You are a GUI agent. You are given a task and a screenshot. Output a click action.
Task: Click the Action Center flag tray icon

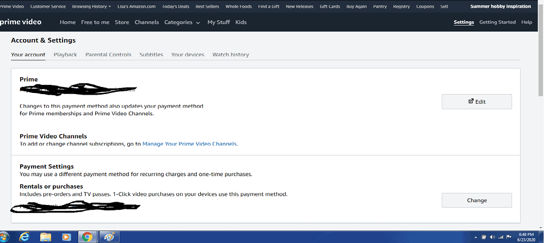point(509,238)
